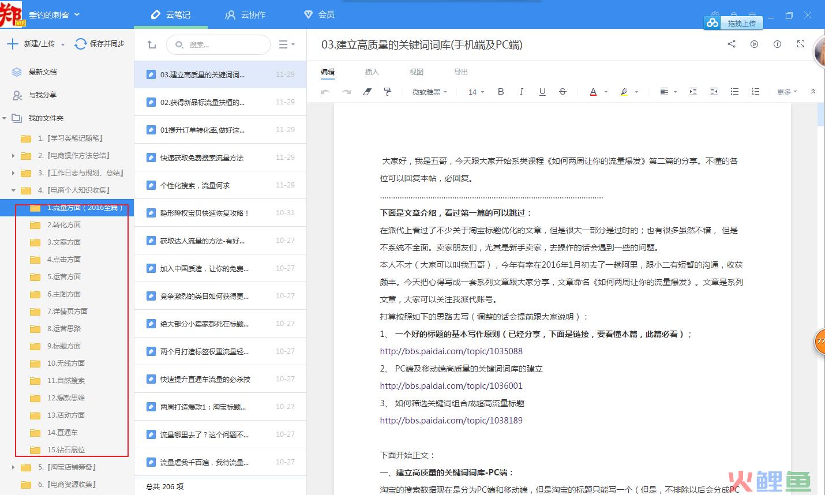
Task: Go up one folder level icon
Action: [x=152, y=44]
